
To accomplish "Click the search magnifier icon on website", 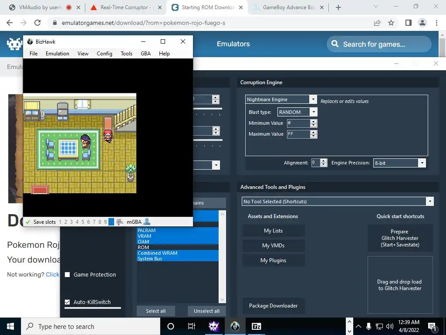I will pos(335,44).
